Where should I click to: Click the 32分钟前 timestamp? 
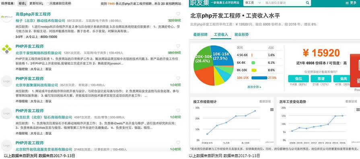coord(175,21)
